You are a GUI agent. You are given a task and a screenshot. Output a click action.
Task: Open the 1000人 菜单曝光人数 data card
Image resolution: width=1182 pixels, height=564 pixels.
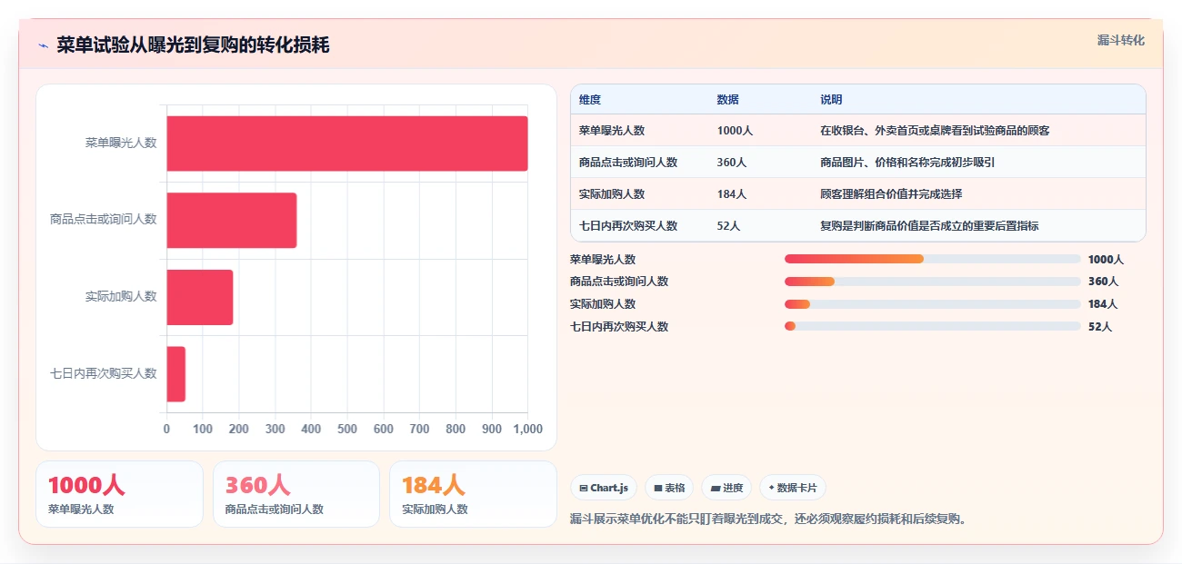coord(119,494)
